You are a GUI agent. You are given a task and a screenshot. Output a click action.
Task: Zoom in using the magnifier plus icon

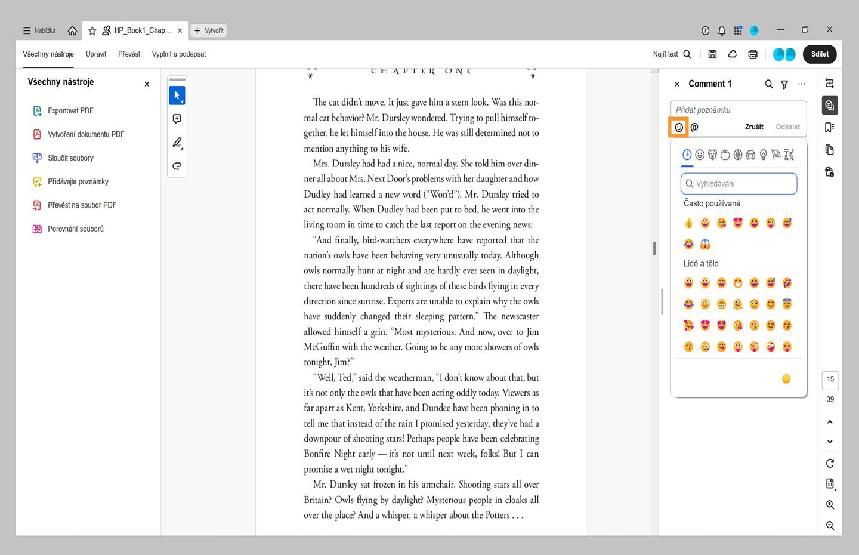[830, 505]
